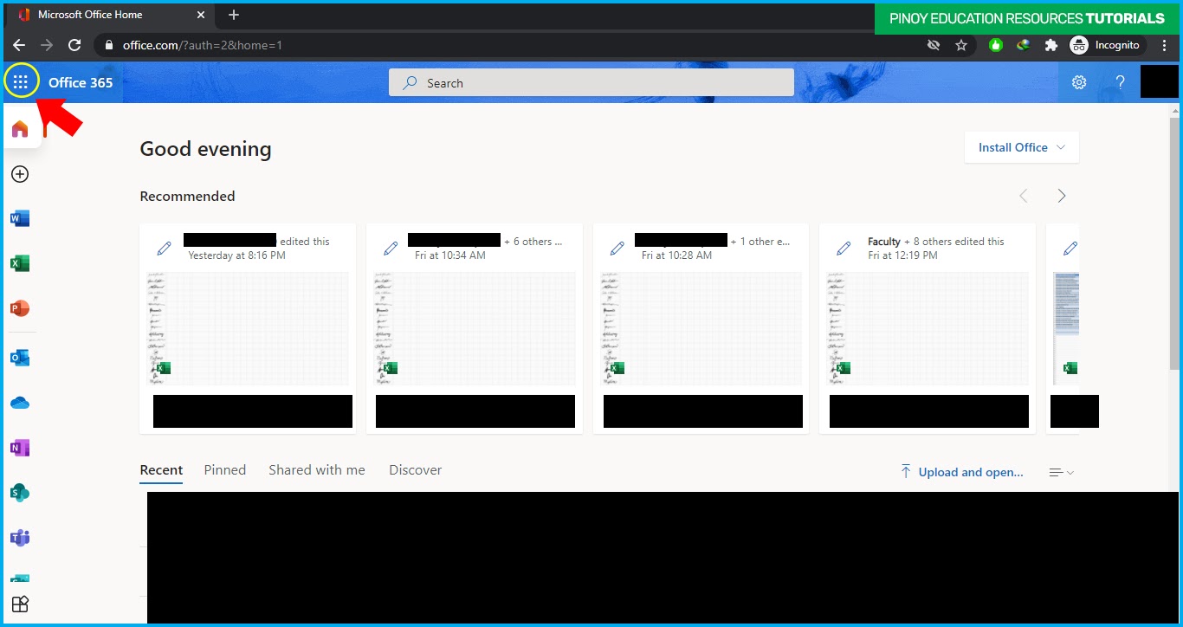Open OneNote from the sidebar

coord(20,448)
